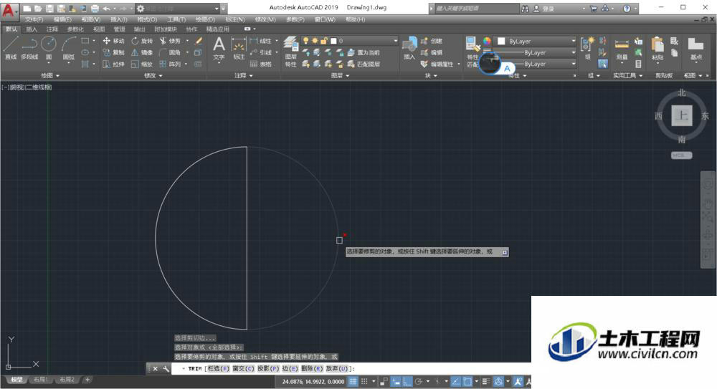Select the Dimension (标注) tool
717x389 pixels.
(x=239, y=48)
